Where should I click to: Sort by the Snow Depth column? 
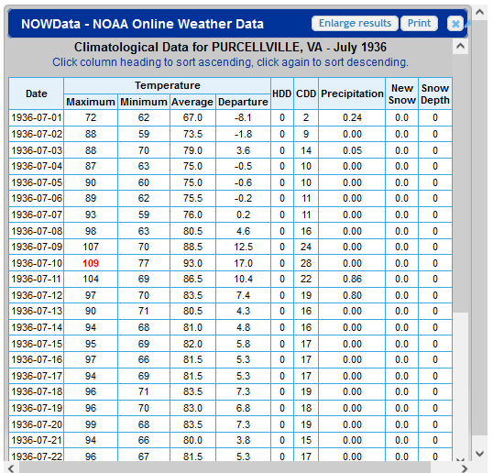435,93
